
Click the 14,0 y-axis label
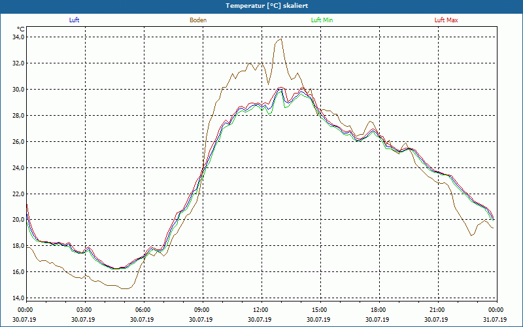17,298
